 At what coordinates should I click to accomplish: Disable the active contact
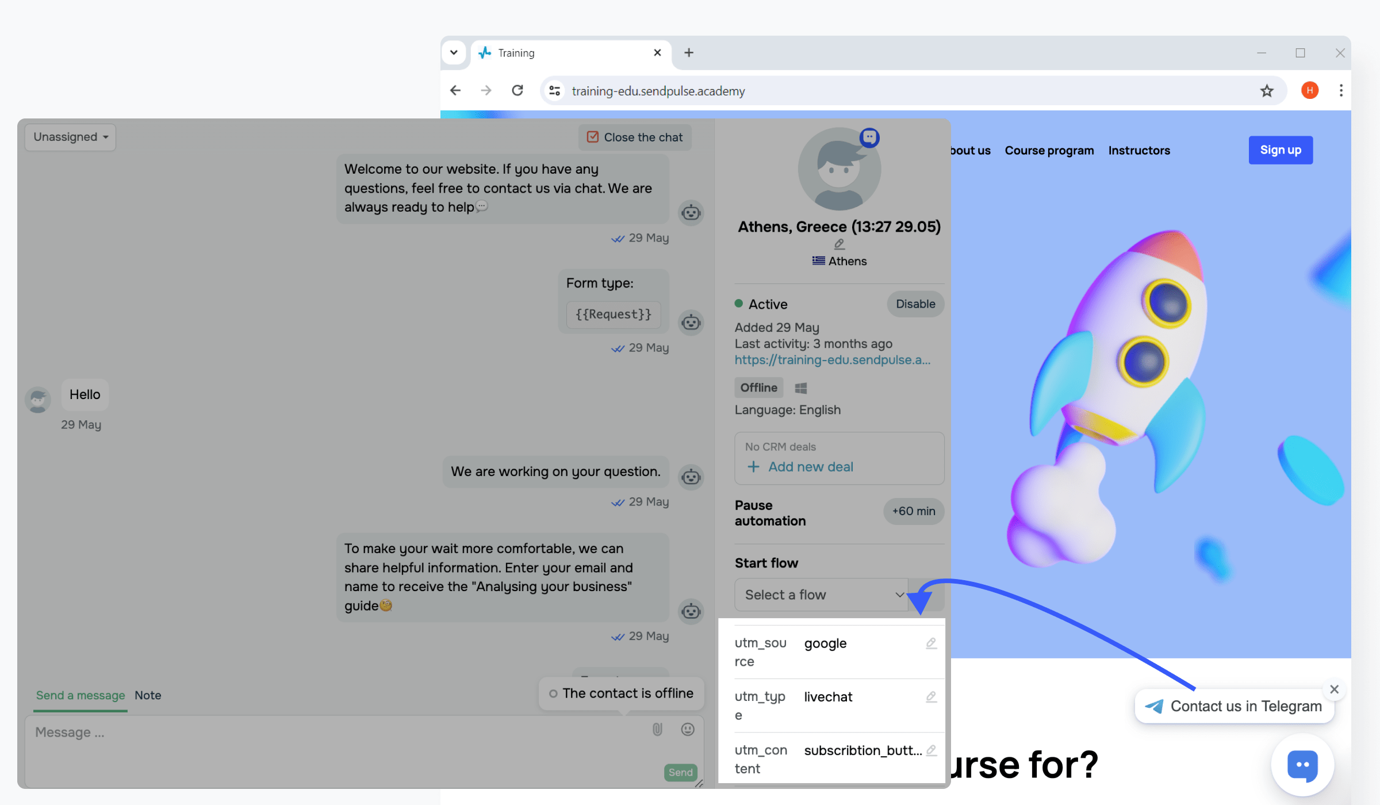[x=915, y=304]
